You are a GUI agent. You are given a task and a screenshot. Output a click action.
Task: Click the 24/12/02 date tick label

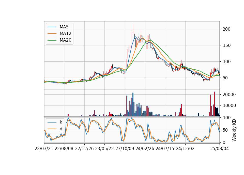[185, 149]
